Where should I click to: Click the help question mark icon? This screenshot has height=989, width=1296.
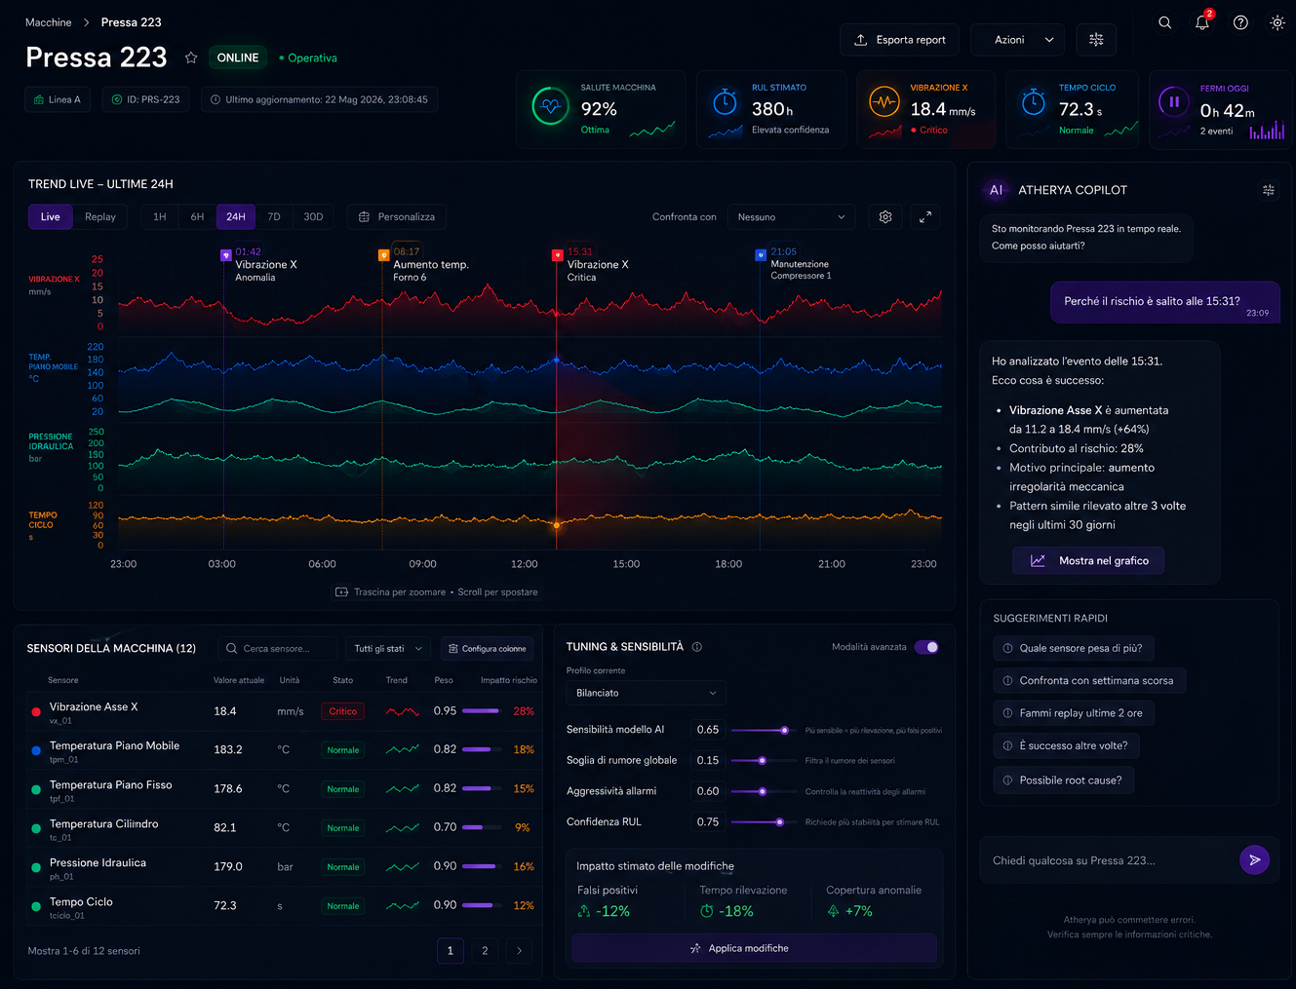coord(1240,22)
